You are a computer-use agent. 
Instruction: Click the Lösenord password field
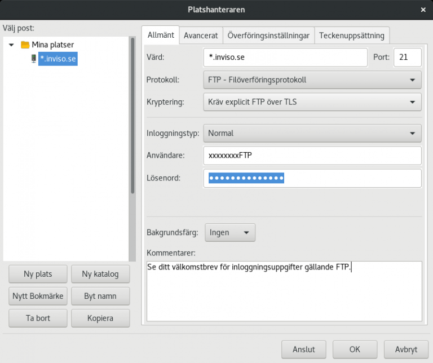click(x=312, y=178)
